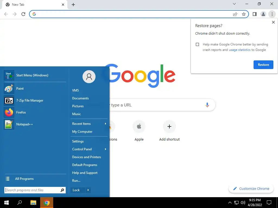278x208 pixels.
Task: Click the Chrome back arrow
Action: click(6, 14)
